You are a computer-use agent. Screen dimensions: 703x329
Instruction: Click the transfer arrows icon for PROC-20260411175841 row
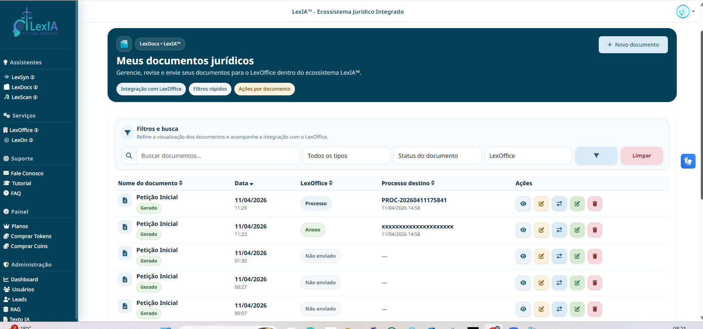559,204
